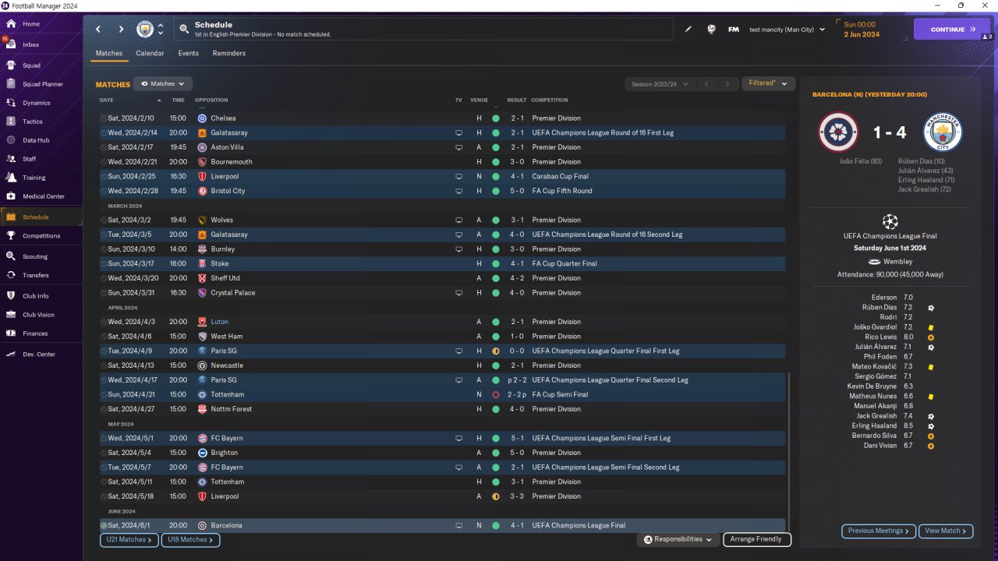Open the Transfers section icon

(x=11, y=275)
